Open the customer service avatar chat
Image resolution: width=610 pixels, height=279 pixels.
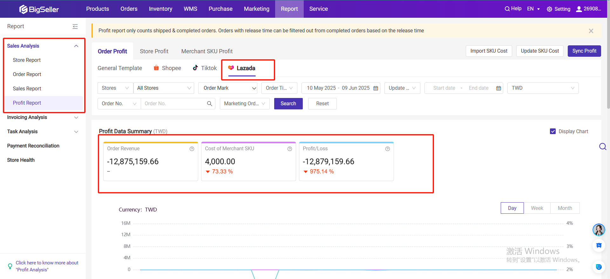point(599,230)
